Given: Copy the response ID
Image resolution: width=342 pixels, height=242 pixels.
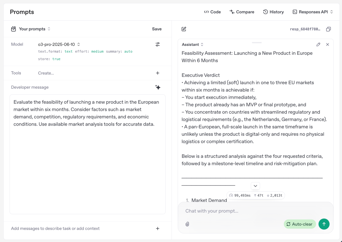Looking at the screenshot, I should (328, 29).
